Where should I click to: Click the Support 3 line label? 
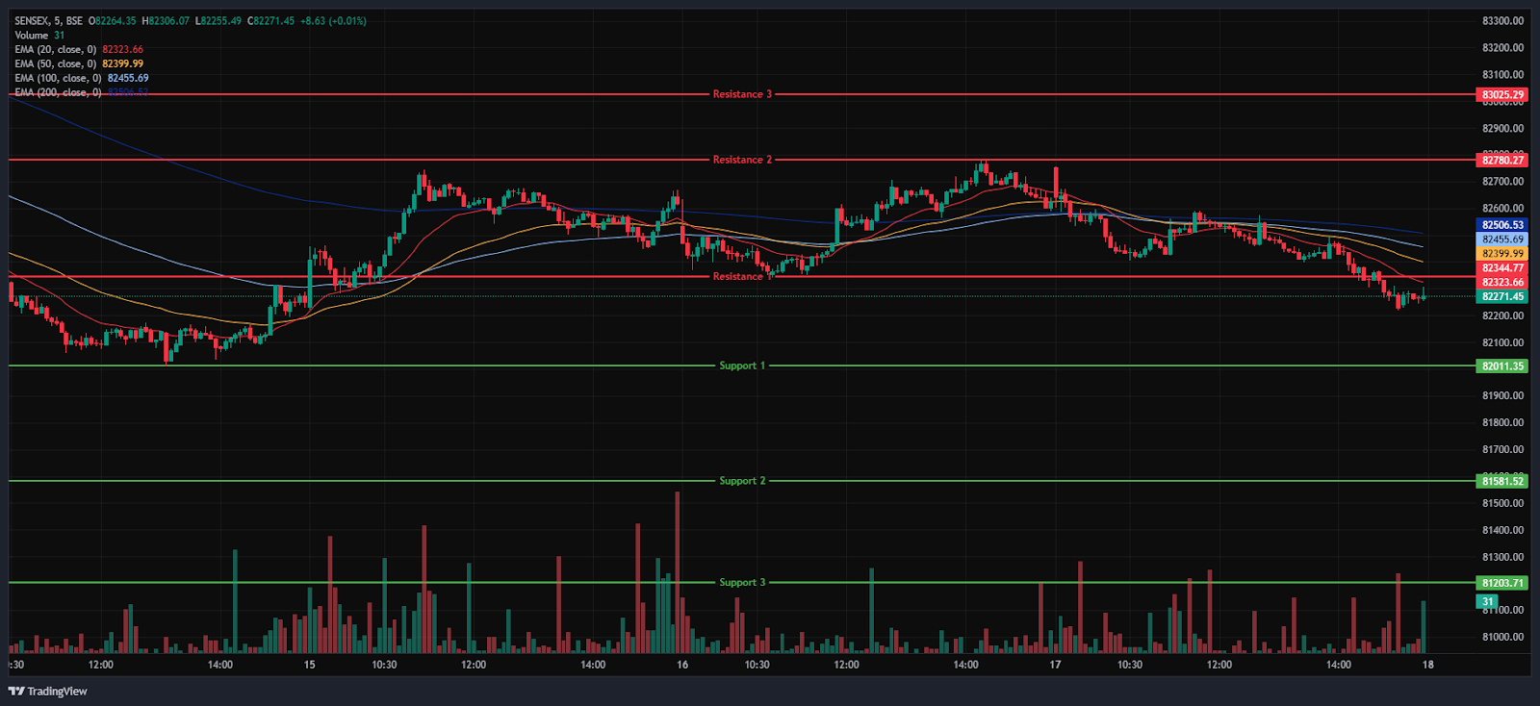pyautogui.click(x=742, y=583)
